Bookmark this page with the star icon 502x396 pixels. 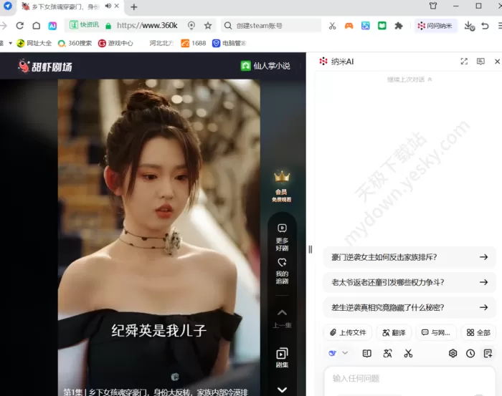[208, 26]
